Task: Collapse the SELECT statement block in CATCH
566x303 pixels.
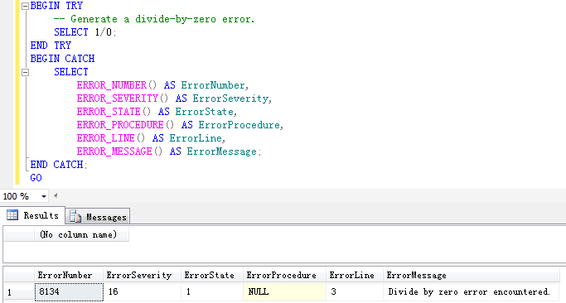Action: coord(25,72)
